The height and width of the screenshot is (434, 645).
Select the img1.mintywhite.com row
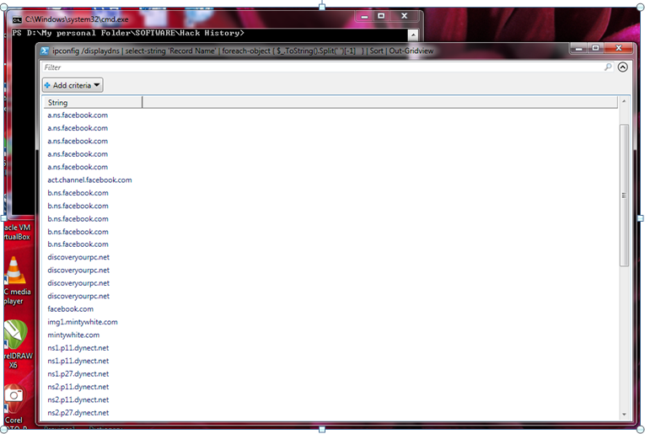coord(331,322)
